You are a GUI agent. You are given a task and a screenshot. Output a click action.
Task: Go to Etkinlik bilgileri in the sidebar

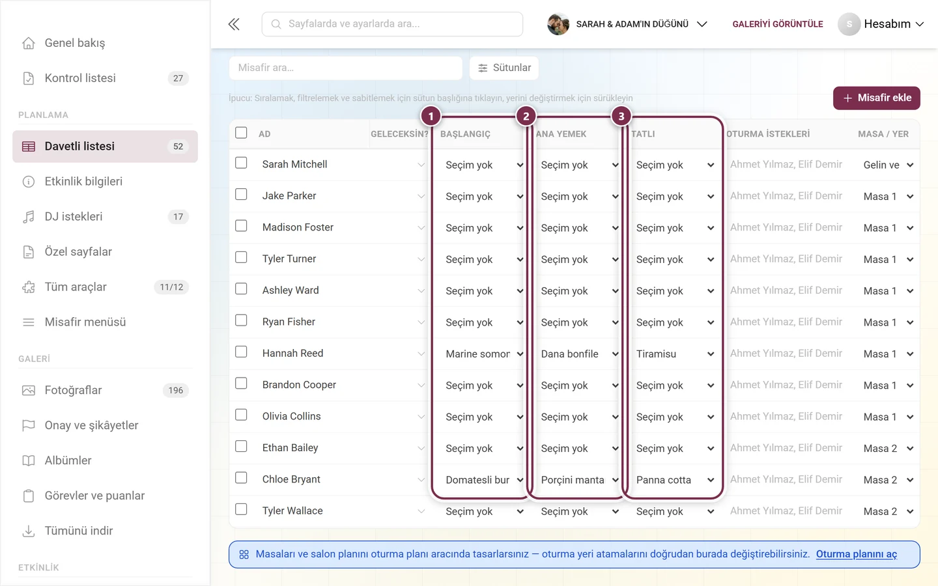(x=105, y=182)
